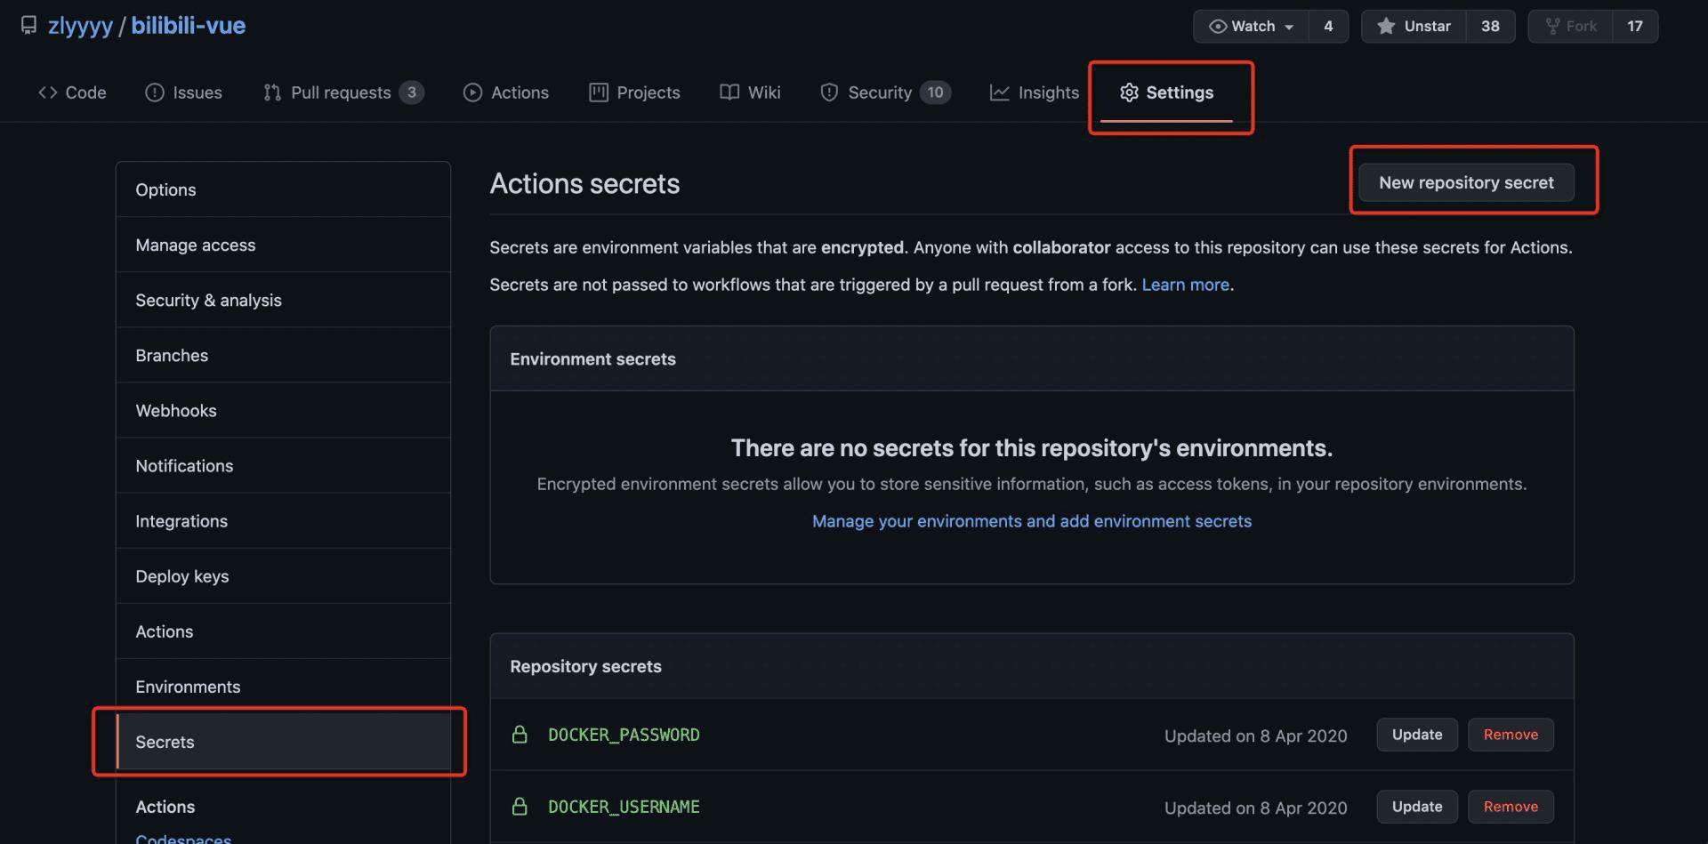The image size is (1708, 844).
Task: Open Environments in settings sidebar
Action: [283, 686]
